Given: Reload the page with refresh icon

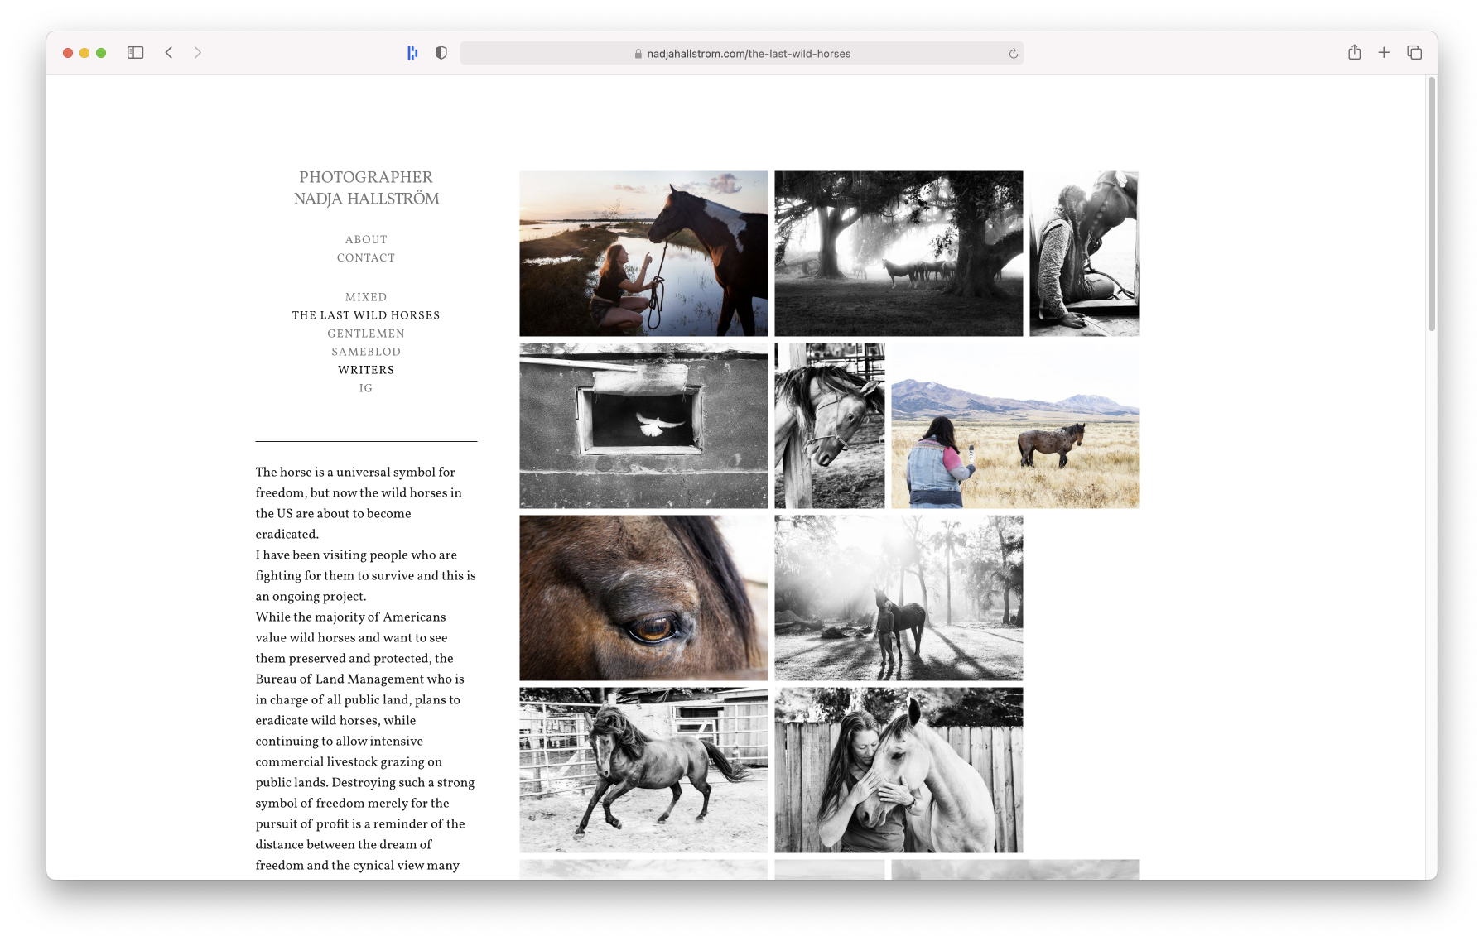Looking at the screenshot, I should click(1013, 54).
